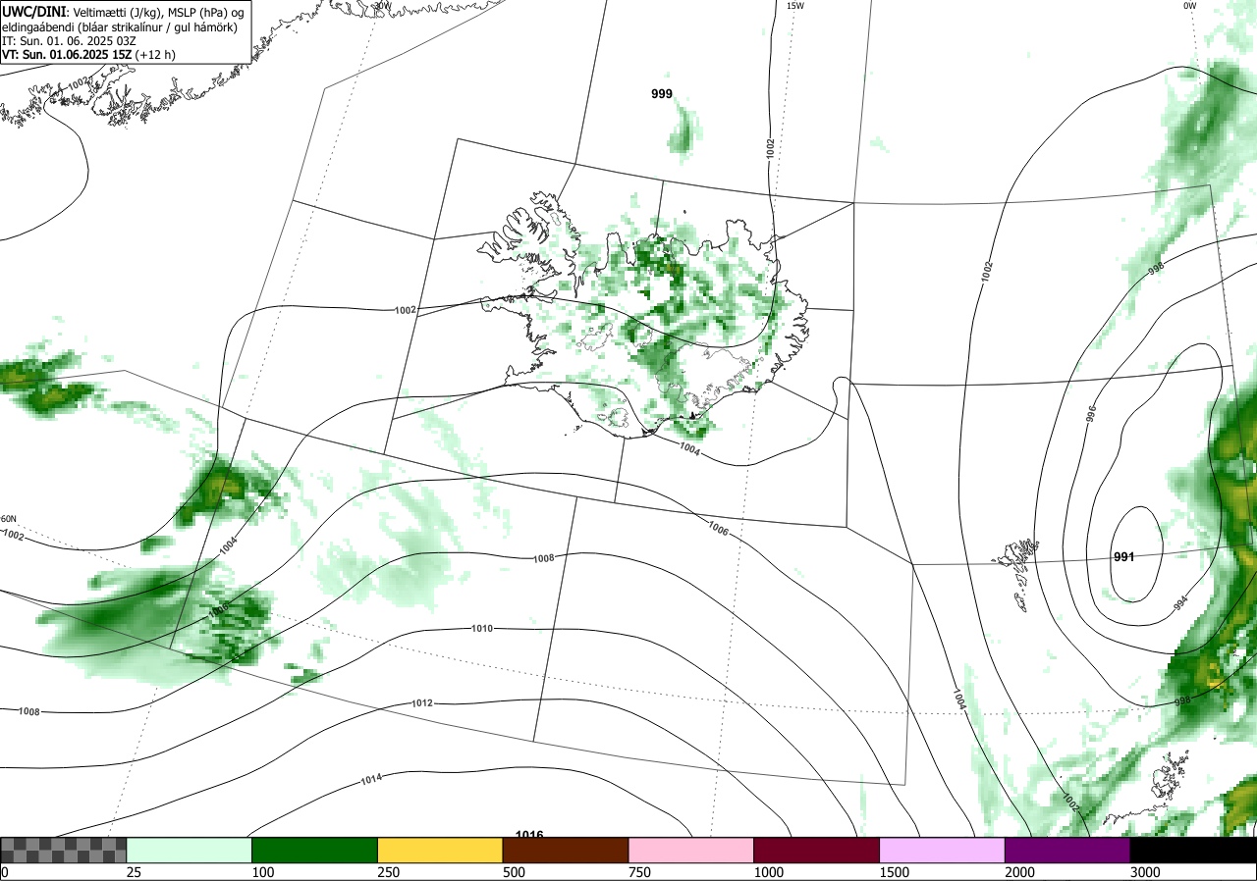Click the checkered gray 0–25 legend swatch
This screenshot has height=881, width=1257.
64,850
